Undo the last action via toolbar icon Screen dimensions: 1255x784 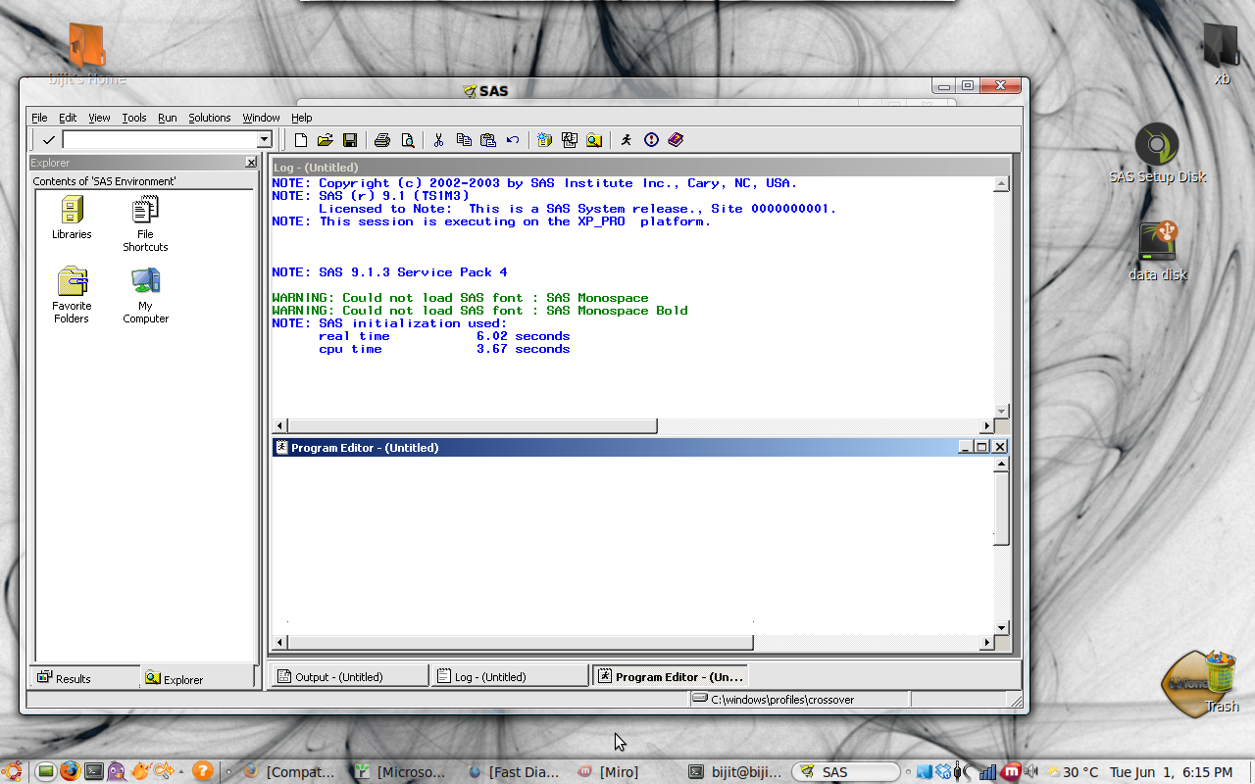click(x=511, y=139)
